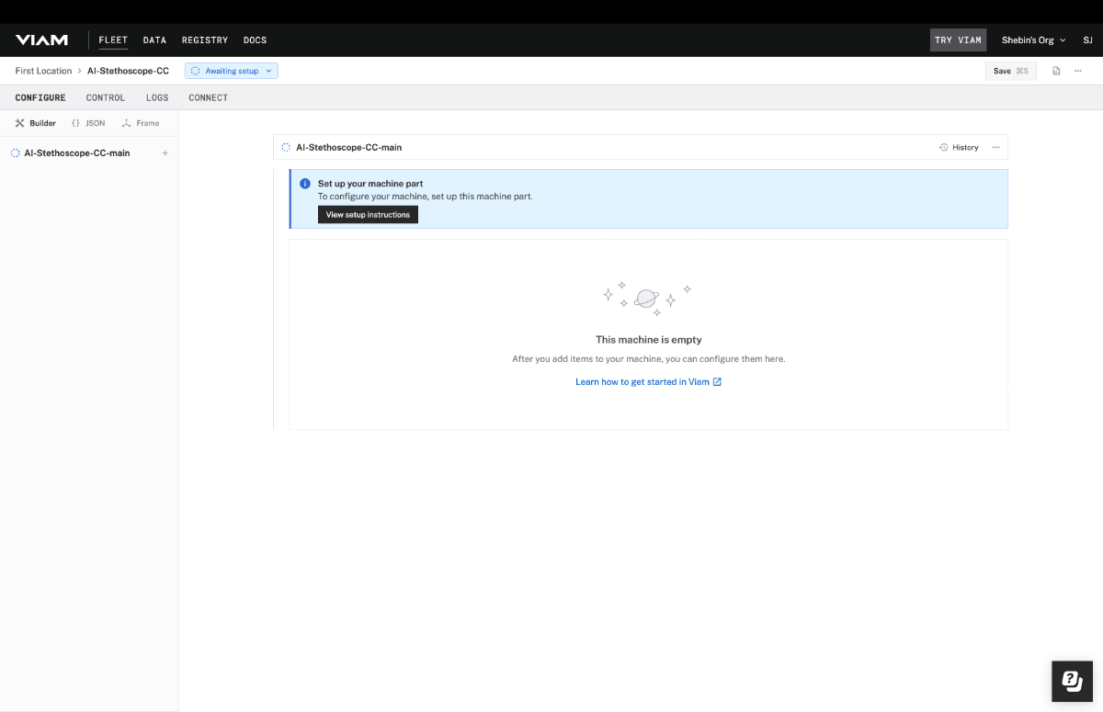The width and height of the screenshot is (1103, 712).
Task: Click the AI-Stethoscope-CC-main card header
Action: pos(641,147)
